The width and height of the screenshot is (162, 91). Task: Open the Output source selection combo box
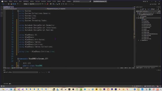[25, 72]
